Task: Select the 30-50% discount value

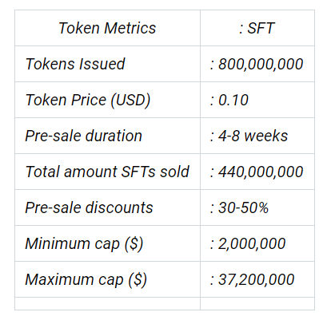Action: pyautogui.click(x=239, y=207)
